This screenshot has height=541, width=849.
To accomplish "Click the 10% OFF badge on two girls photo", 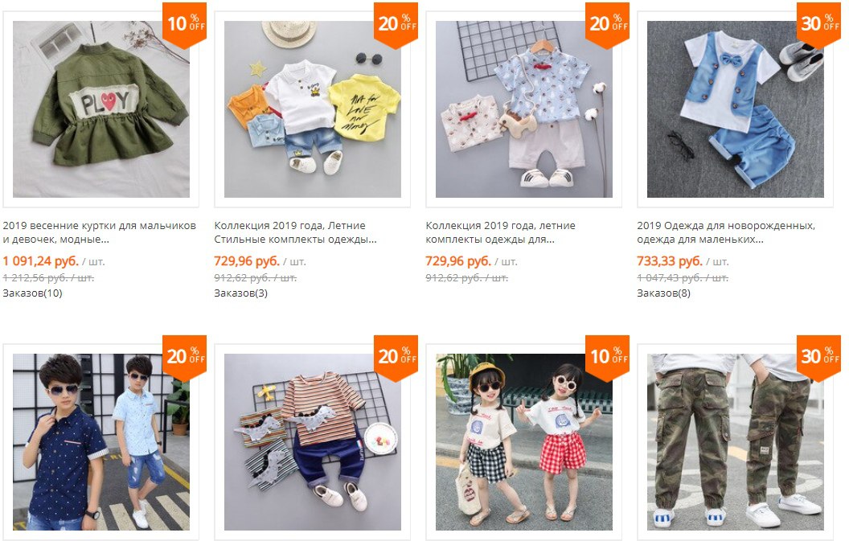I will click(608, 358).
